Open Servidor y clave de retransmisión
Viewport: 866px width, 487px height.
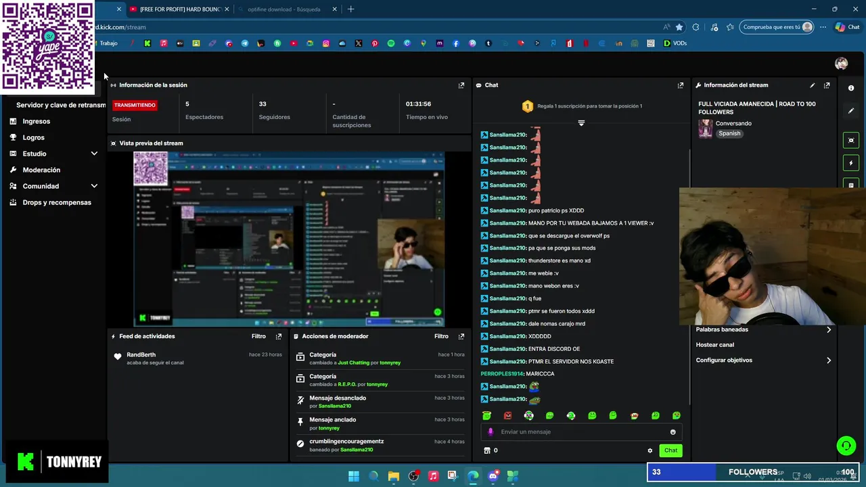[61, 105]
